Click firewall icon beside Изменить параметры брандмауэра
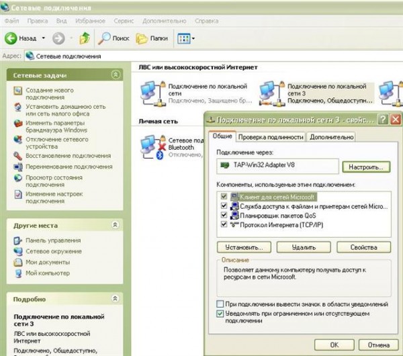 (17, 124)
